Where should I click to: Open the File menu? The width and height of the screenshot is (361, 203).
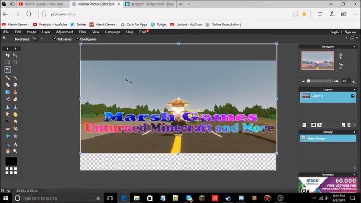tap(6, 32)
